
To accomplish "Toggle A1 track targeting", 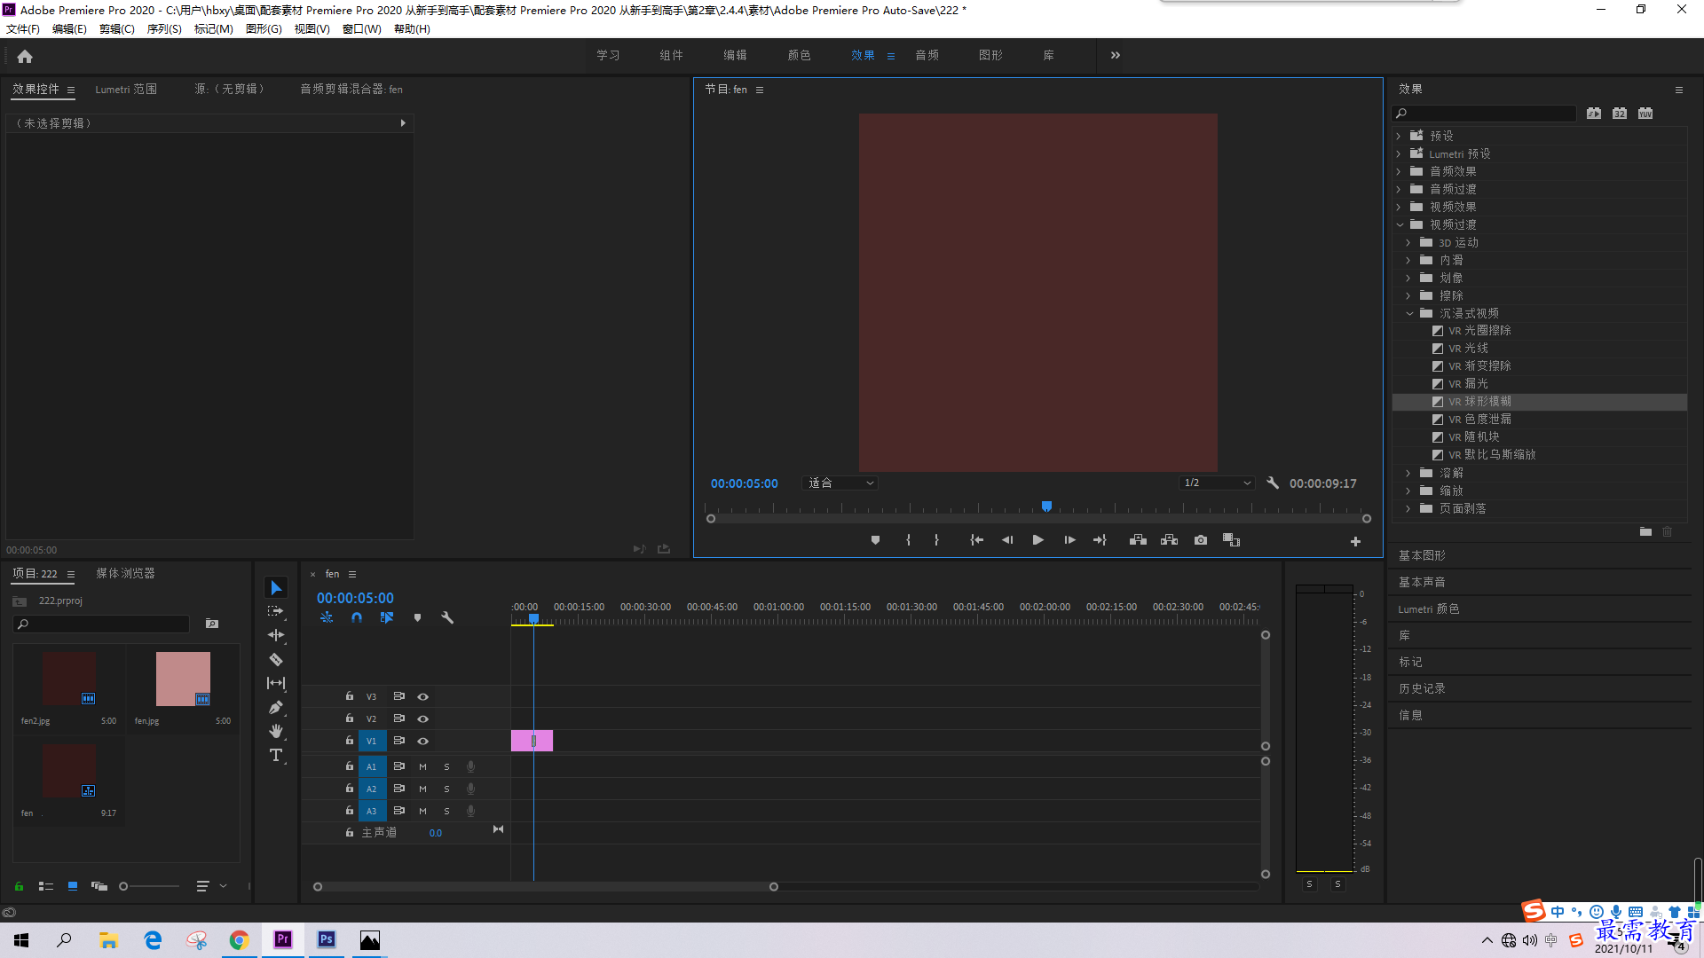I will [372, 766].
